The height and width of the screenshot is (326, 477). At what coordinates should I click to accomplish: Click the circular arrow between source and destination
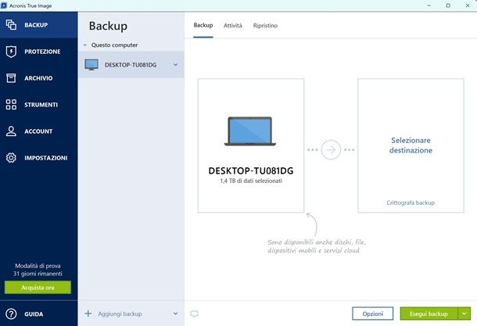pyautogui.click(x=331, y=149)
